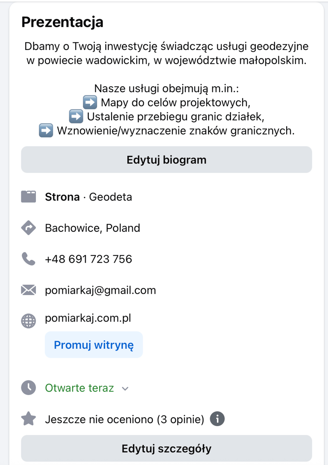Expand opening hours chevron next to Otwarte teraz
This screenshot has height=465, width=328.
[x=125, y=389]
